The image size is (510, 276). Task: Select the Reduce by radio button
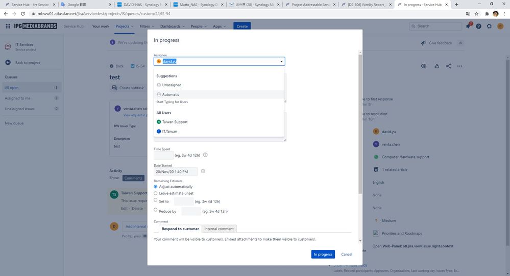(x=156, y=210)
